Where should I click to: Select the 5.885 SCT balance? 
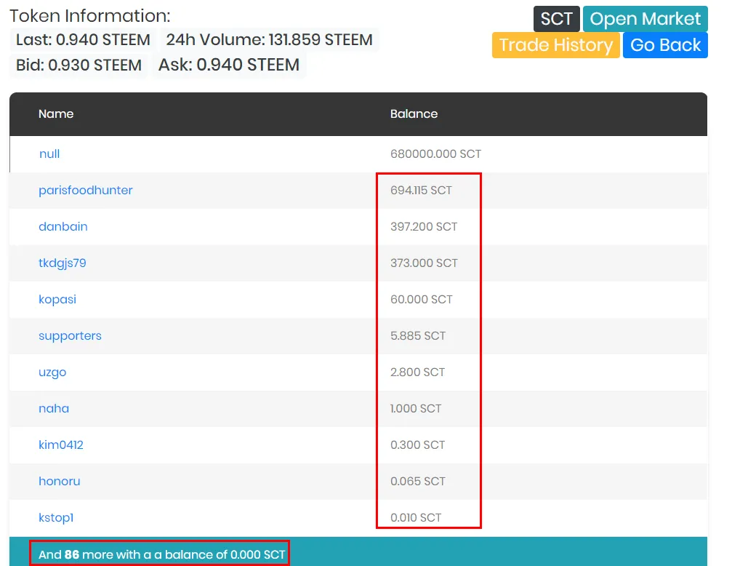click(418, 336)
